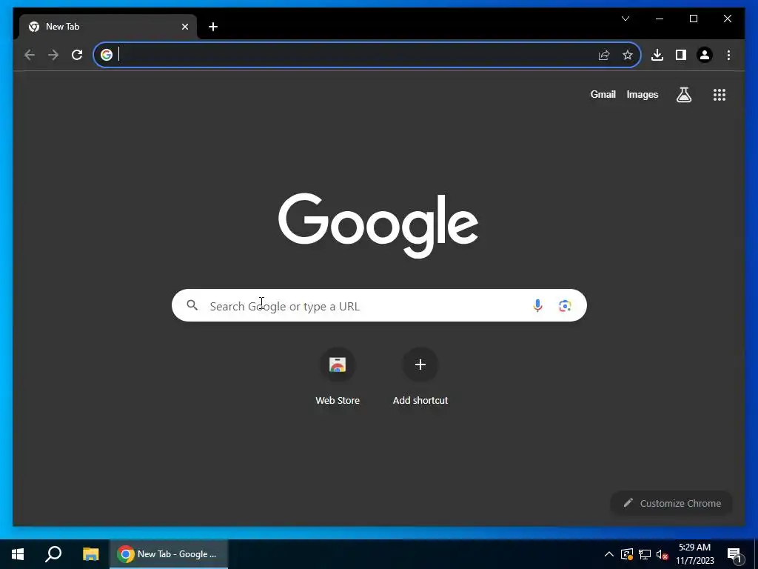Start voice search with the microphone
The width and height of the screenshot is (758, 569).
[x=537, y=305]
